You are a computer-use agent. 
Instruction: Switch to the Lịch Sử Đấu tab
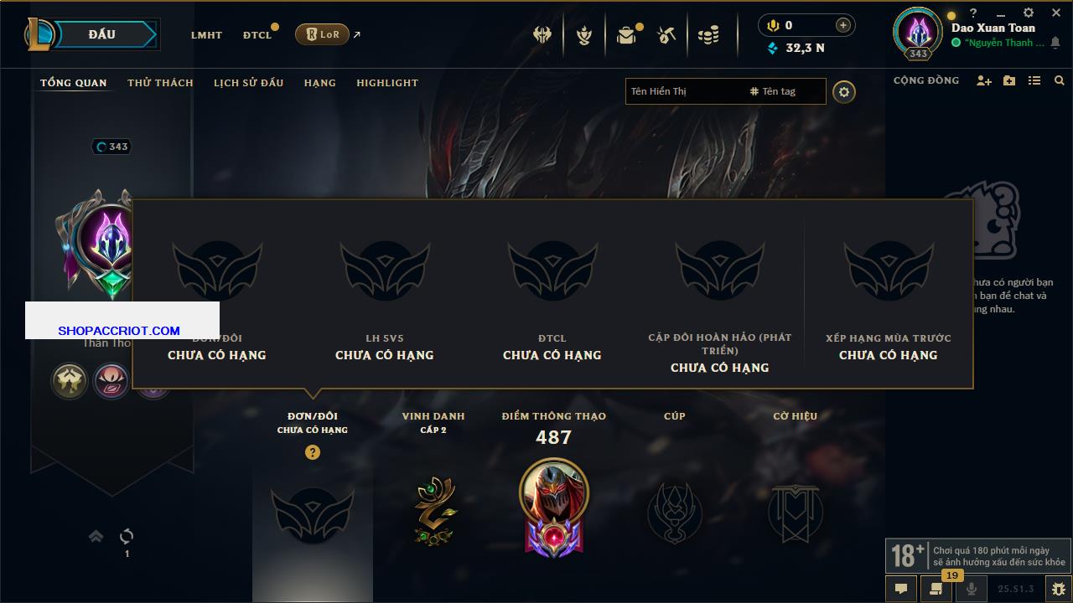point(248,83)
